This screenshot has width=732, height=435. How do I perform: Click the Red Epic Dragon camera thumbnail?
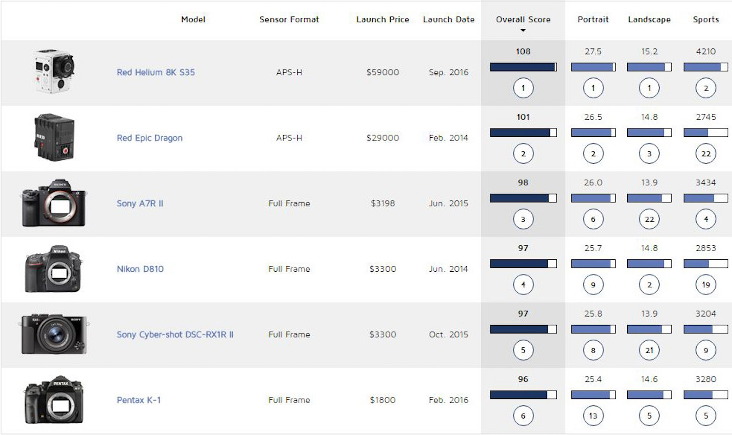pos(54,138)
